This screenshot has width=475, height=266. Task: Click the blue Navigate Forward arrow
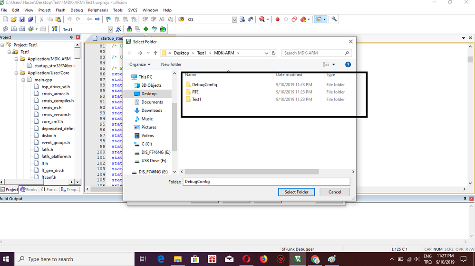(x=97, y=19)
